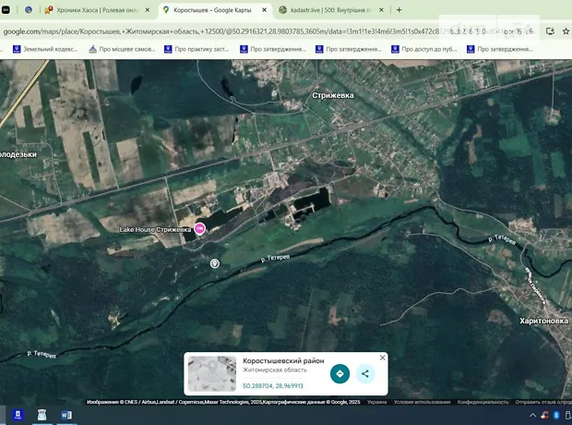Open Microsoft Word from the taskbar

66,415
